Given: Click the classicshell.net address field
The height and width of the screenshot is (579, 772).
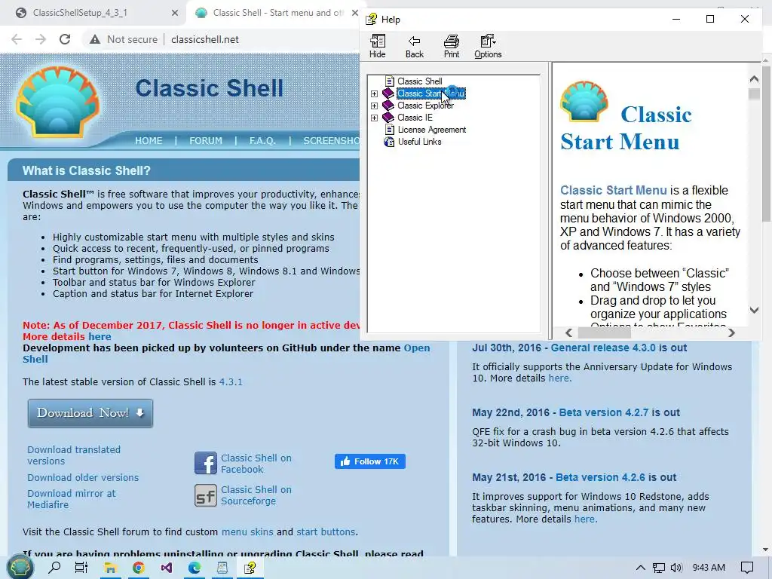Looking at the screenshot, I should [205, 39].
